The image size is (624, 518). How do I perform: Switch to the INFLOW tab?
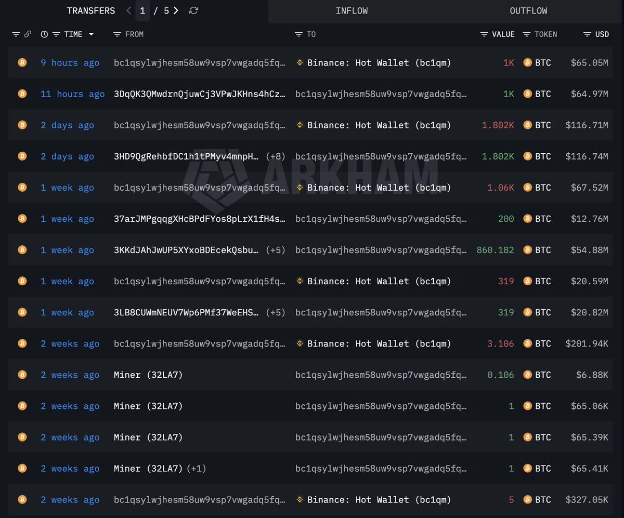352,11
